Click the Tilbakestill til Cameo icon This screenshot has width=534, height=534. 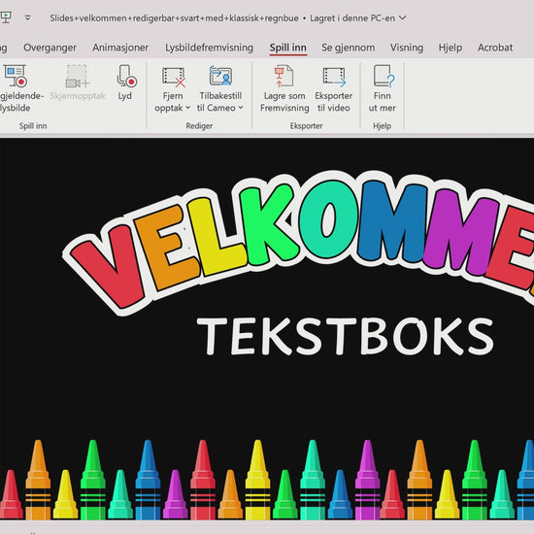tap(220, 76)
